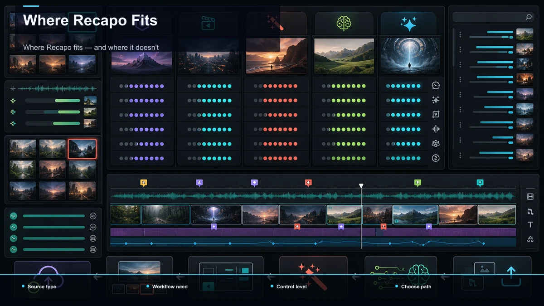
Task: Click drag handle dots of top right row
Action: click(x=460, y=34)
